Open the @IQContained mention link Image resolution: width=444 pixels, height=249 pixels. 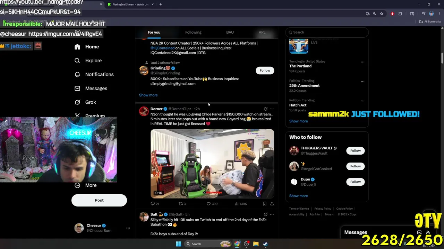162,48
